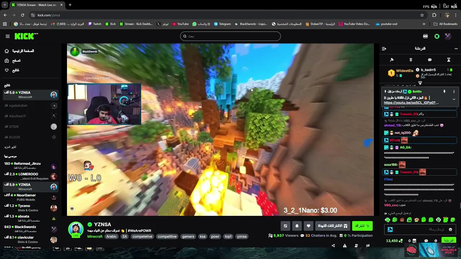Bookmark page using the star icon
This screenshot has width=461, height=259.
(x=422, y=15)
